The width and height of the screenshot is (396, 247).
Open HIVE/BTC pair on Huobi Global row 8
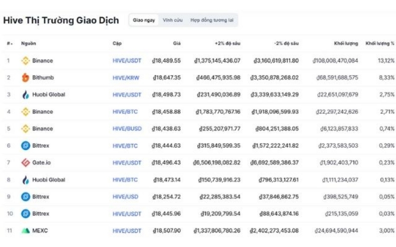[x=125, y=180]
